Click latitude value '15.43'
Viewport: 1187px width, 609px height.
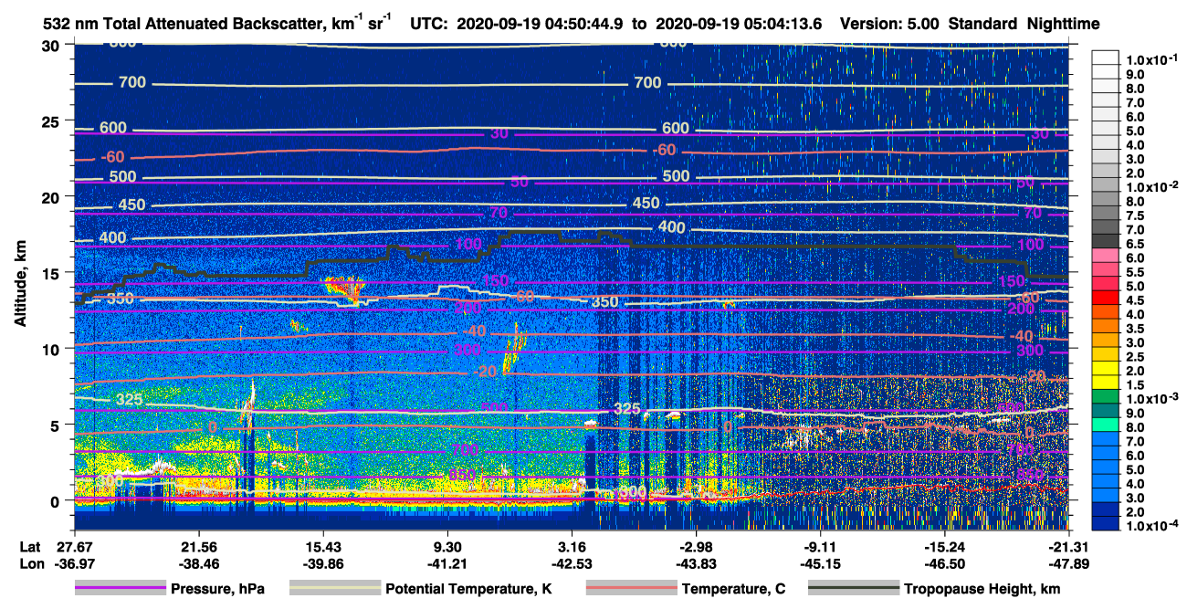323,546
